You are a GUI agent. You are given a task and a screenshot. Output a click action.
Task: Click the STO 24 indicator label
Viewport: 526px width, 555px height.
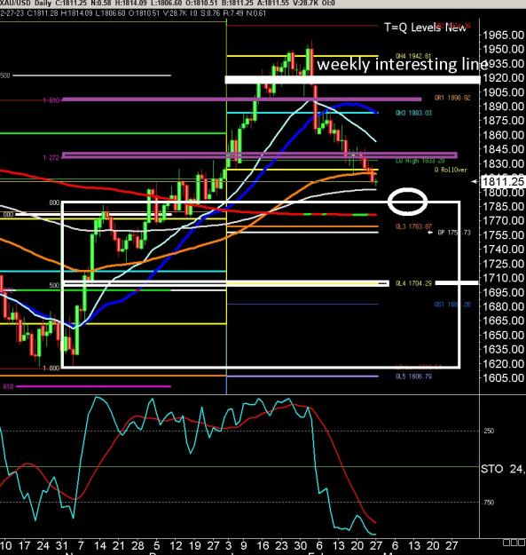(x=503, y=470)
